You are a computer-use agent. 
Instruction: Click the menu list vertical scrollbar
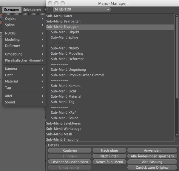click(x=177, y=60)
